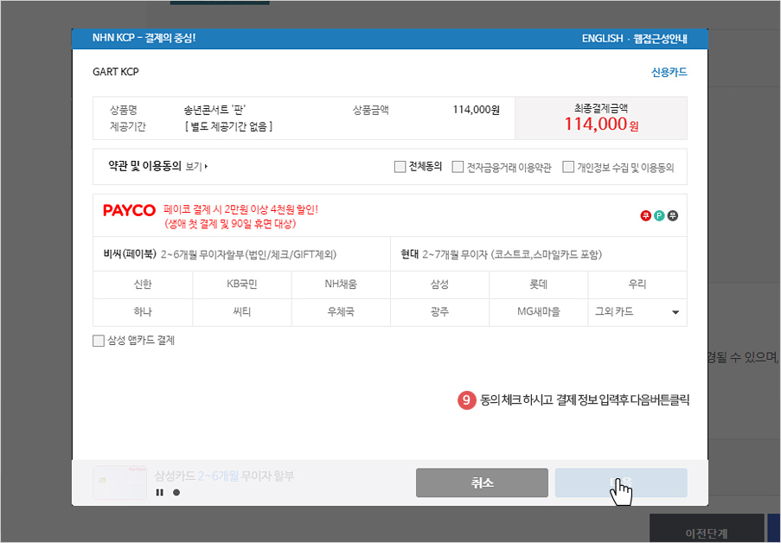Open the 그외 카드 dropdown
The image size is (781, 543).
(x=637, y=312)
